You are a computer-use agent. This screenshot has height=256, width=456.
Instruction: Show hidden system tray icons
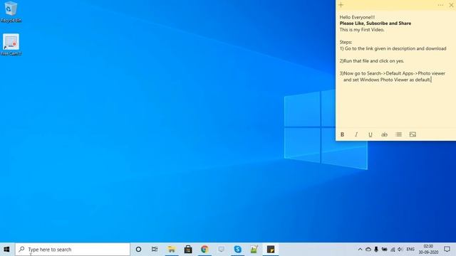(360, 250)
